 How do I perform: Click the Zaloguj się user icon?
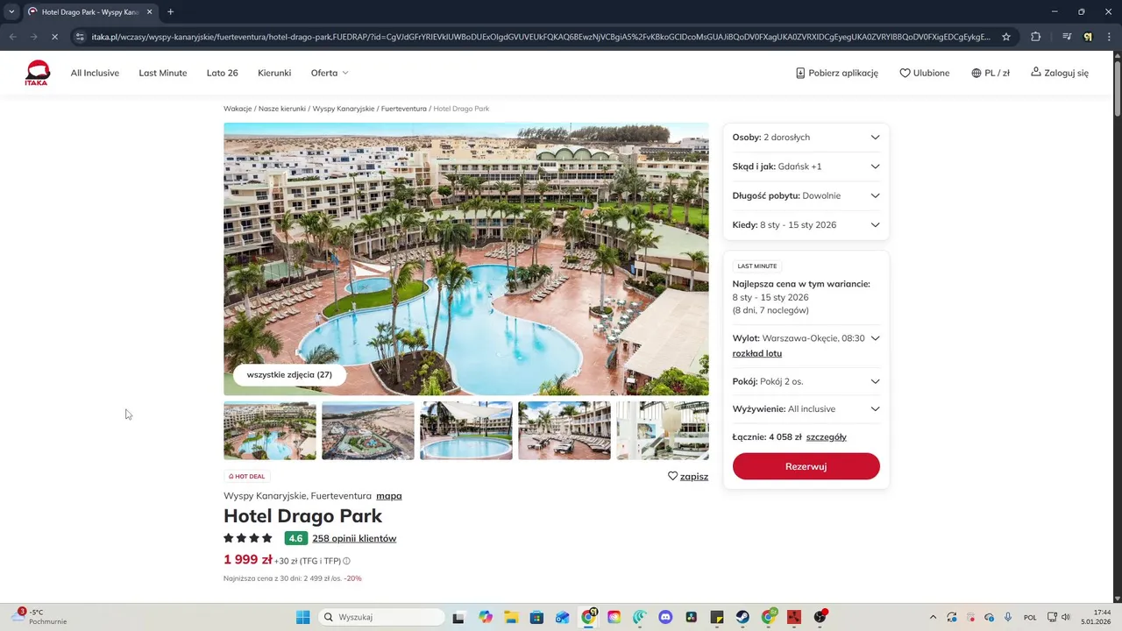(1036, 72)
